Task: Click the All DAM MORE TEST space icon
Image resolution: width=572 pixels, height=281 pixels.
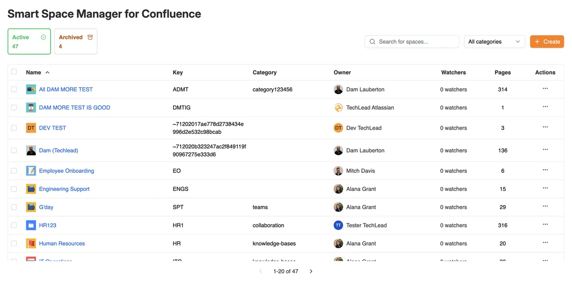Action: 31,89
